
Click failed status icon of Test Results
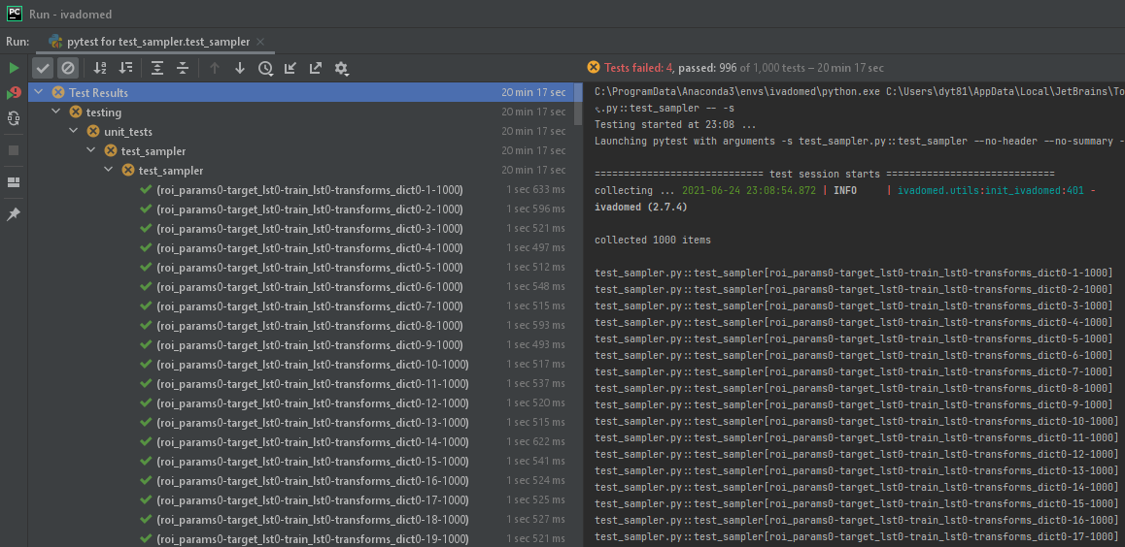pyautogui.click(x=58, y=92)
